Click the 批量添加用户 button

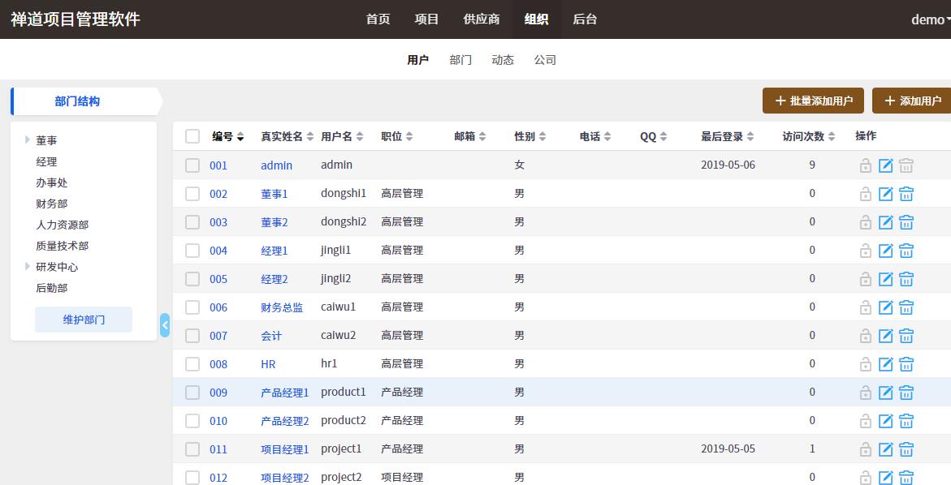pyautogui.click(x=813, y=101)
